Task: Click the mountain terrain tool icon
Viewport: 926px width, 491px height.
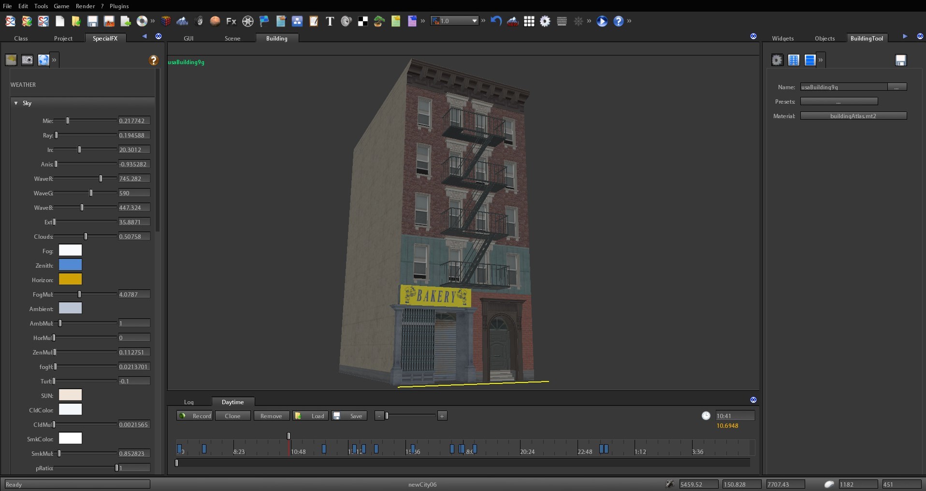Action: pyautogui.click(x=183, y=21)
